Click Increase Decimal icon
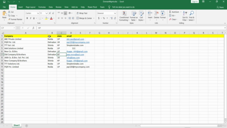The width and height of the screenshot is (227, 128). pyautogui.click(x=111, y=18)
